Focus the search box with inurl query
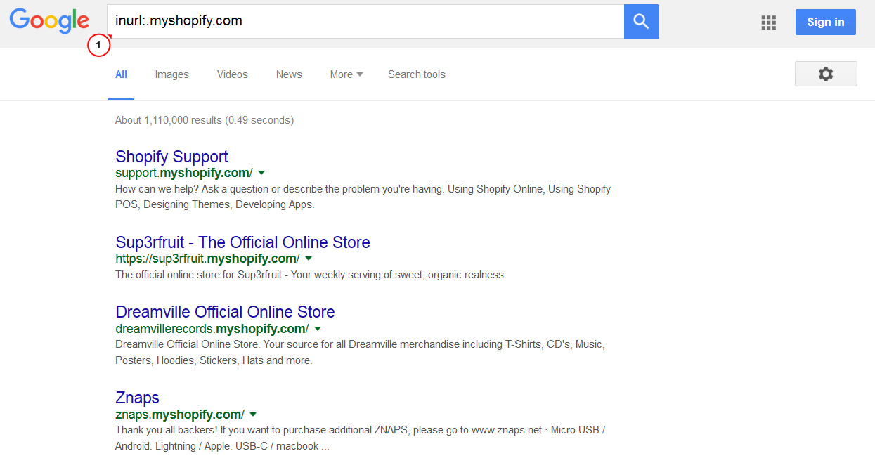This screenshot has width=875, height=463. click(x=365, y=21)
